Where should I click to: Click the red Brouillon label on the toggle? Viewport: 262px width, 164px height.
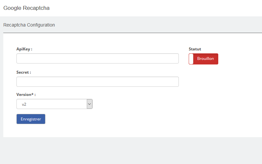pyautogui.click(x=205, y=59)
